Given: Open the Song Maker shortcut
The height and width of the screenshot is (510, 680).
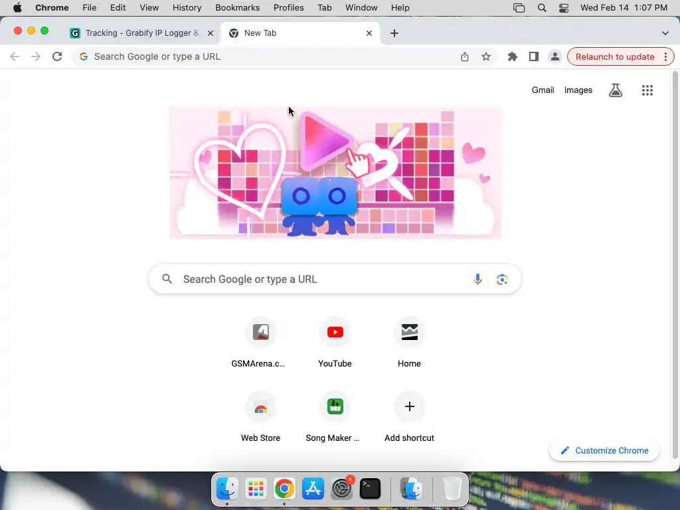Looking at the screenshot, I should 335,418.
